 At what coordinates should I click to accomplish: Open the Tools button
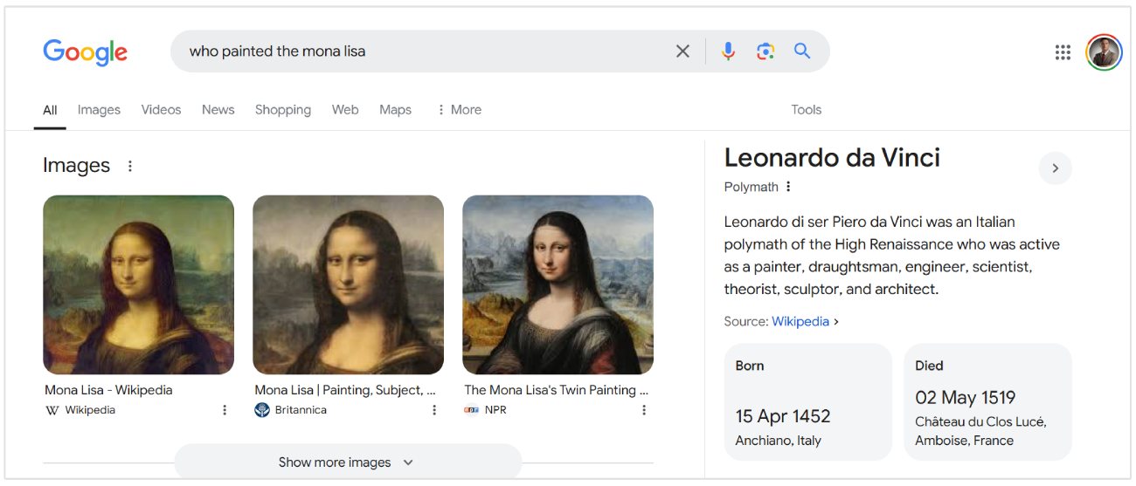806,110
